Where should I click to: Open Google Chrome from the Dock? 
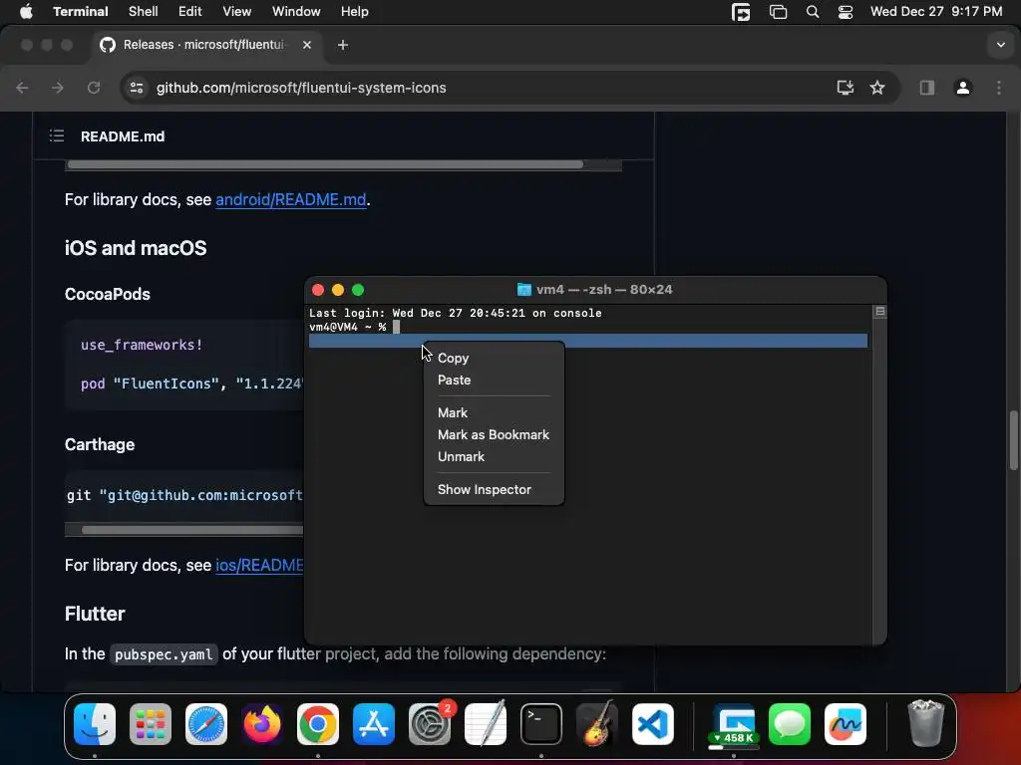coord(318,724)
